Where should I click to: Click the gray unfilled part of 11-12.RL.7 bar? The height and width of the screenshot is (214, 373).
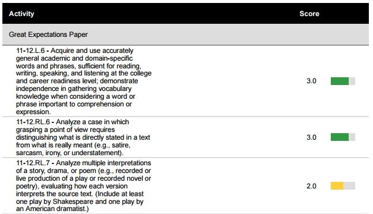tap(349, 186)
